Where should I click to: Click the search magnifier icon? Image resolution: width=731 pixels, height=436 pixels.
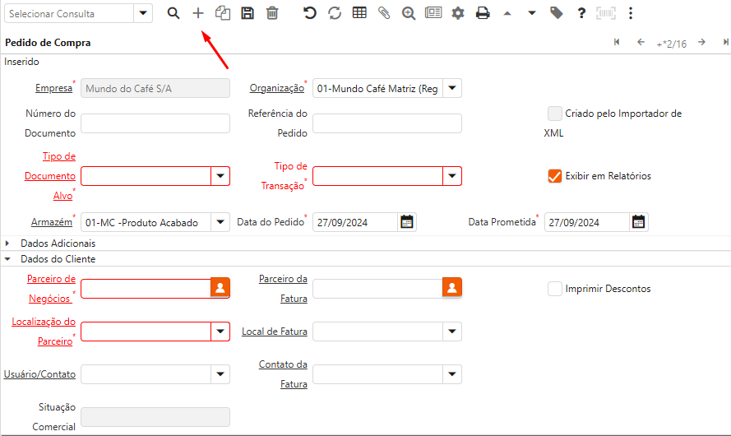[x=173, y=13]
